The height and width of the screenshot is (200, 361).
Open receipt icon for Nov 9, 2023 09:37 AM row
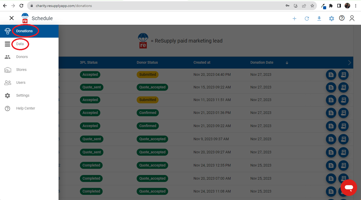tap(343, 139)
